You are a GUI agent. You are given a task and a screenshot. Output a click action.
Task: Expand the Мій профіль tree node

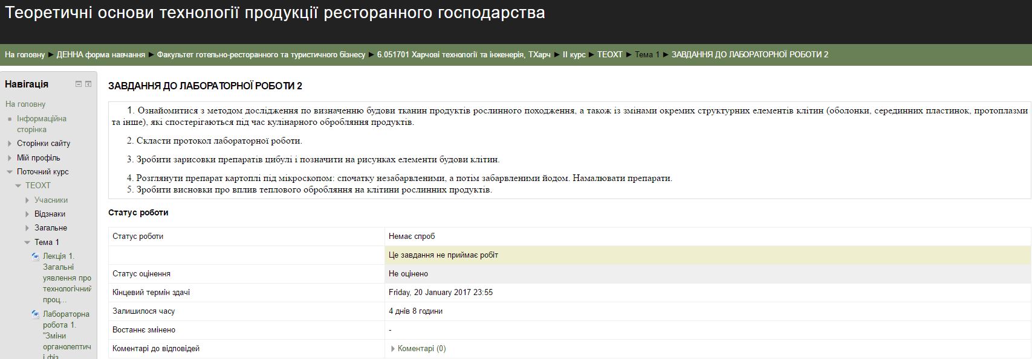point(10,158)
